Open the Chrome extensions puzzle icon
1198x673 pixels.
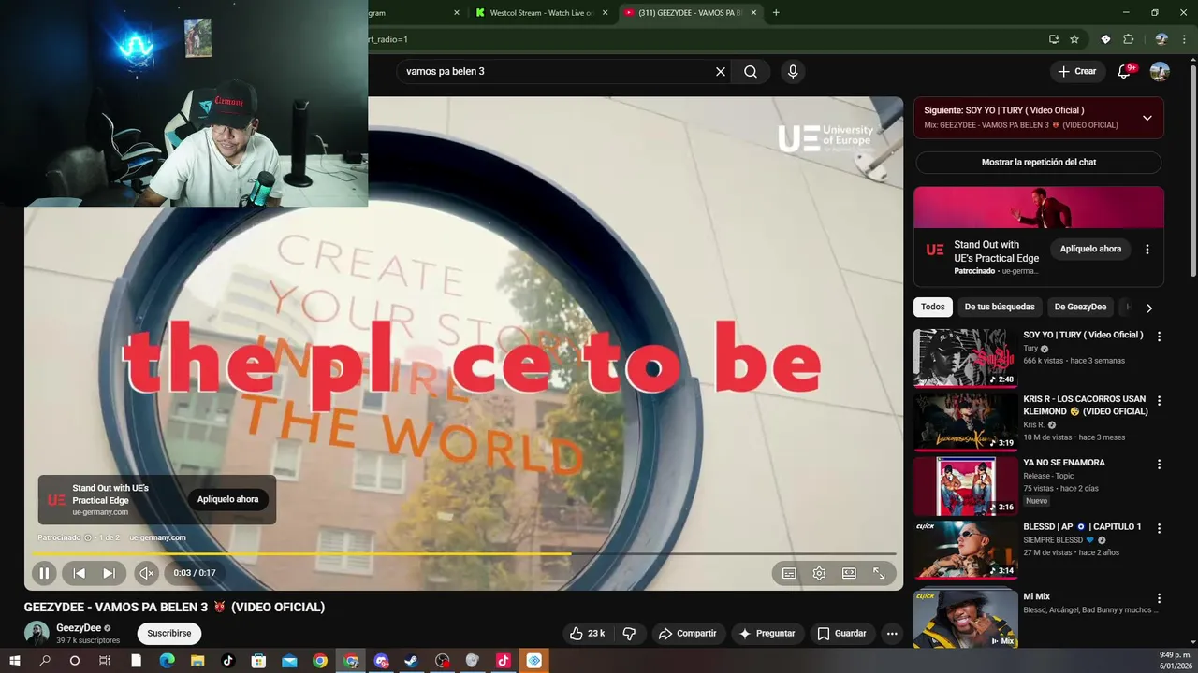pos(1128,39)
